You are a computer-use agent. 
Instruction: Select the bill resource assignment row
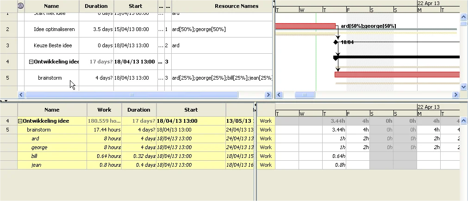(136, 156)
